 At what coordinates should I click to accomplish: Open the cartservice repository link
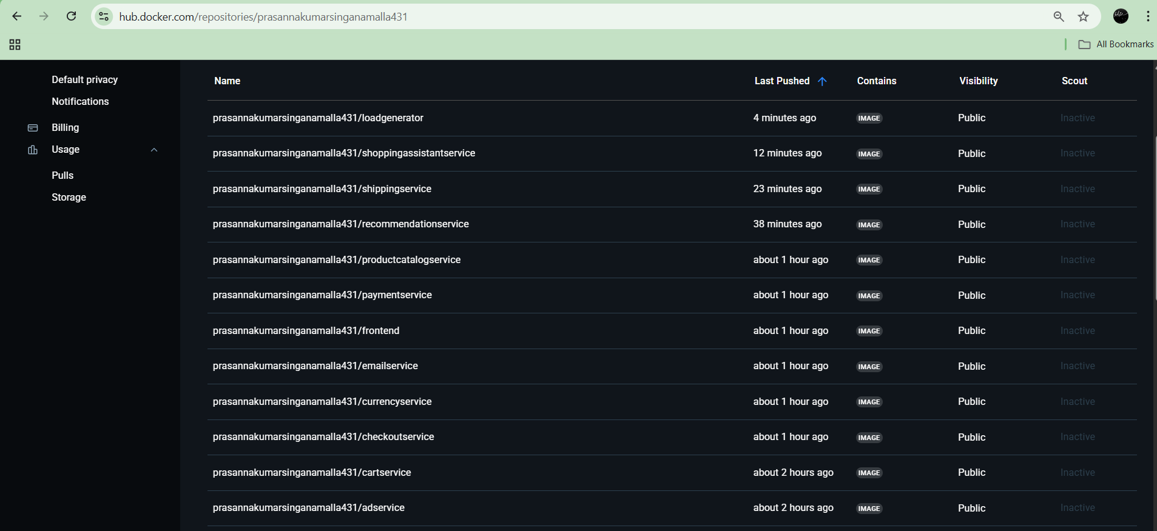coord(312,472)
